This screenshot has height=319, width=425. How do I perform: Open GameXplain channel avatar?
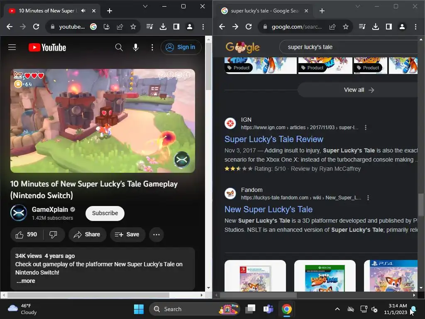(19, 213)
